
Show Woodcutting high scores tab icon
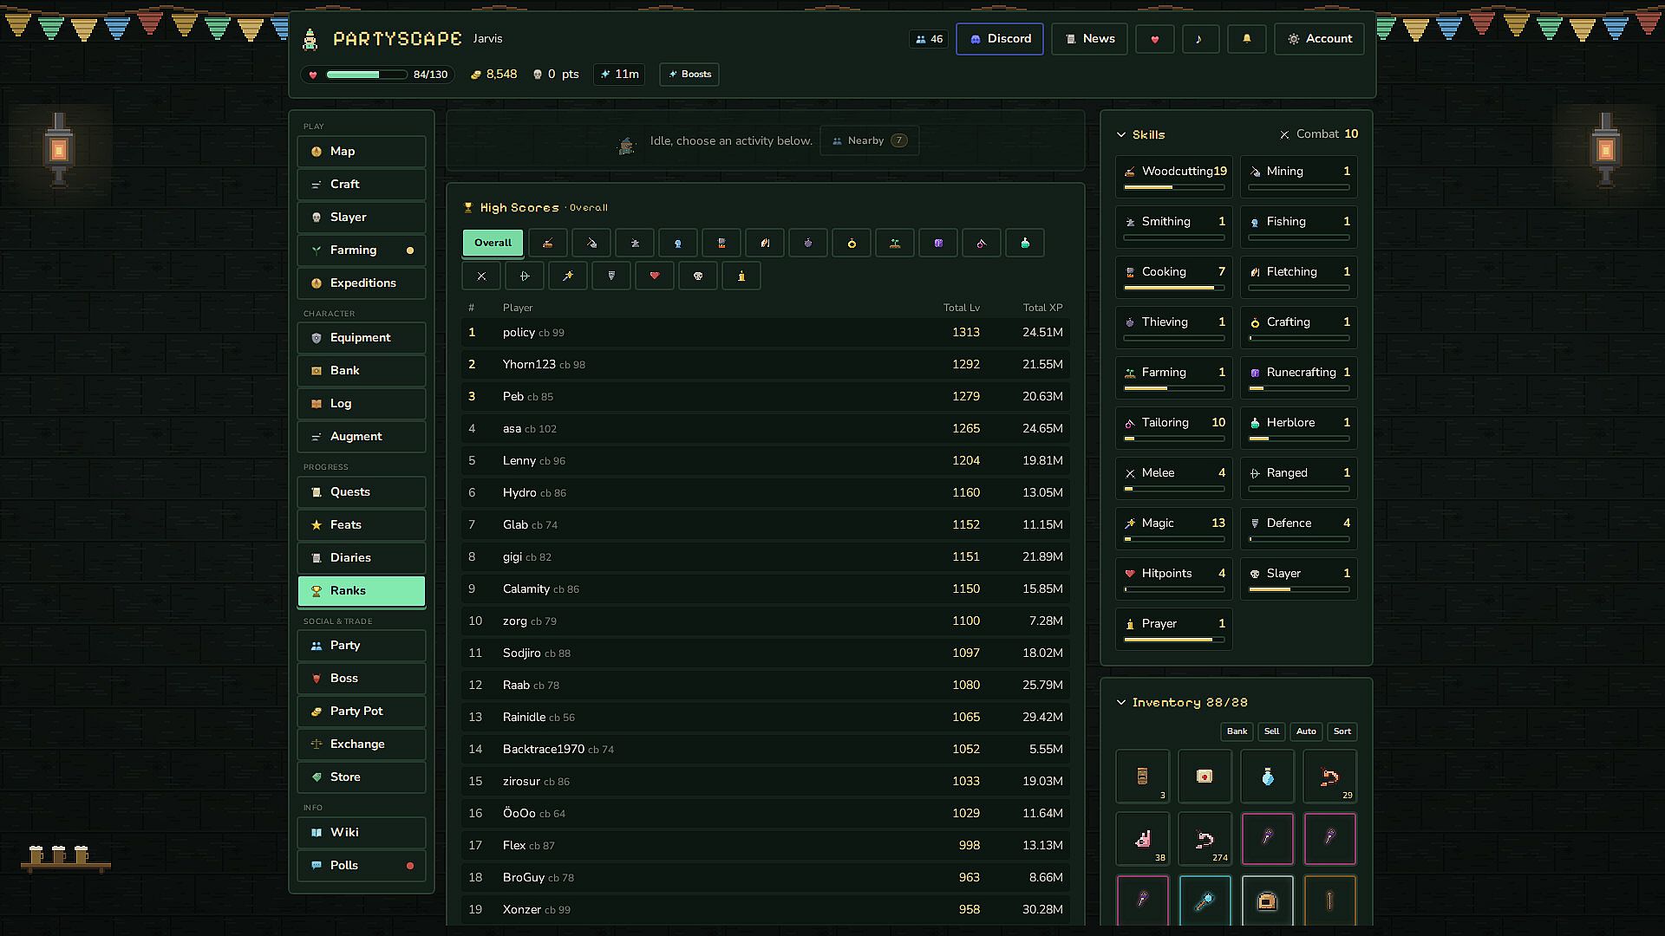coord(547,244)
